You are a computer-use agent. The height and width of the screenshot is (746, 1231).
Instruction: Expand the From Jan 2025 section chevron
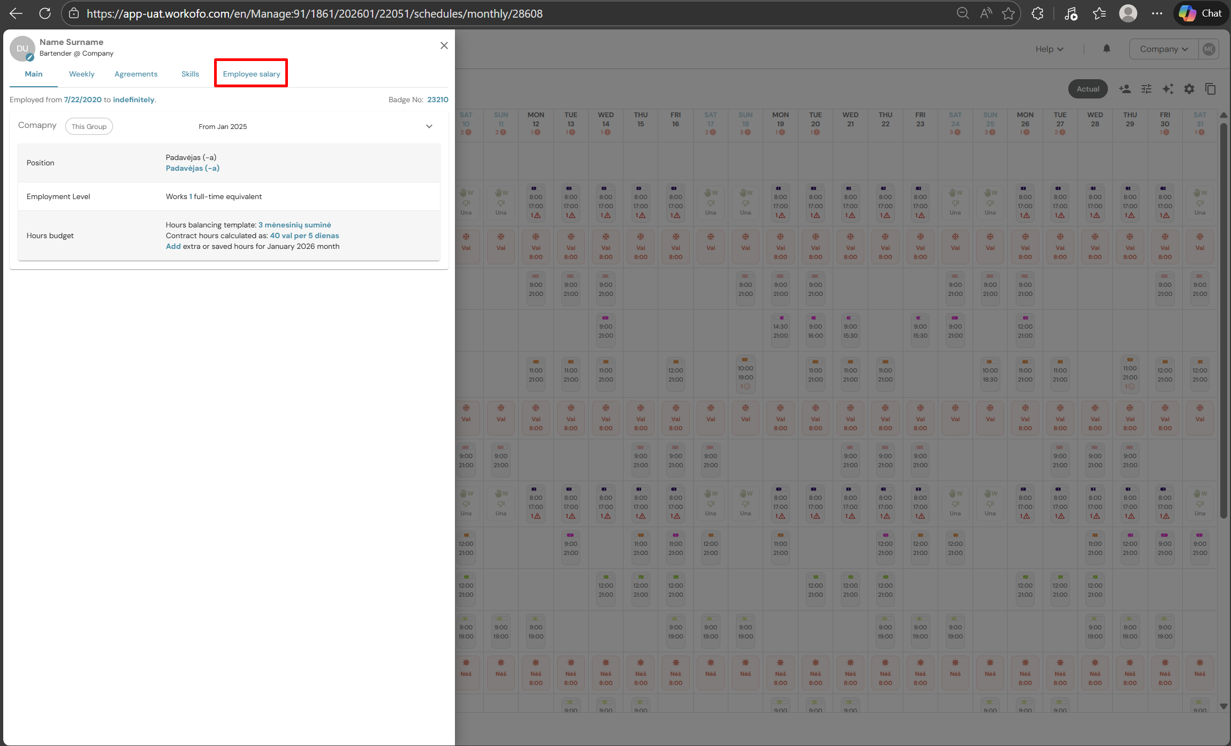(x=429, y=126)
